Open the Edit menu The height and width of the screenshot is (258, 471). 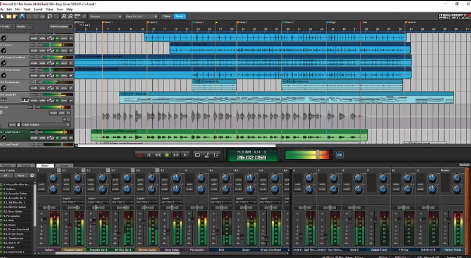[9, 10]
